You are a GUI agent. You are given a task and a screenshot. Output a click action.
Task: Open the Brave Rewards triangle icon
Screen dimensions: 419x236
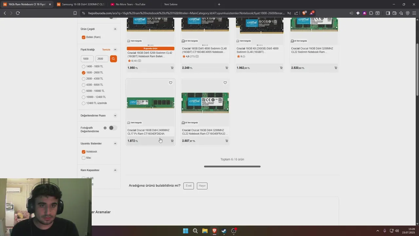312,13
